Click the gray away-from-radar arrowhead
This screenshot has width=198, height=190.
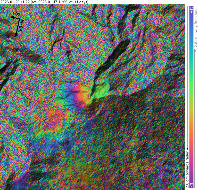[x=195, y=50]
